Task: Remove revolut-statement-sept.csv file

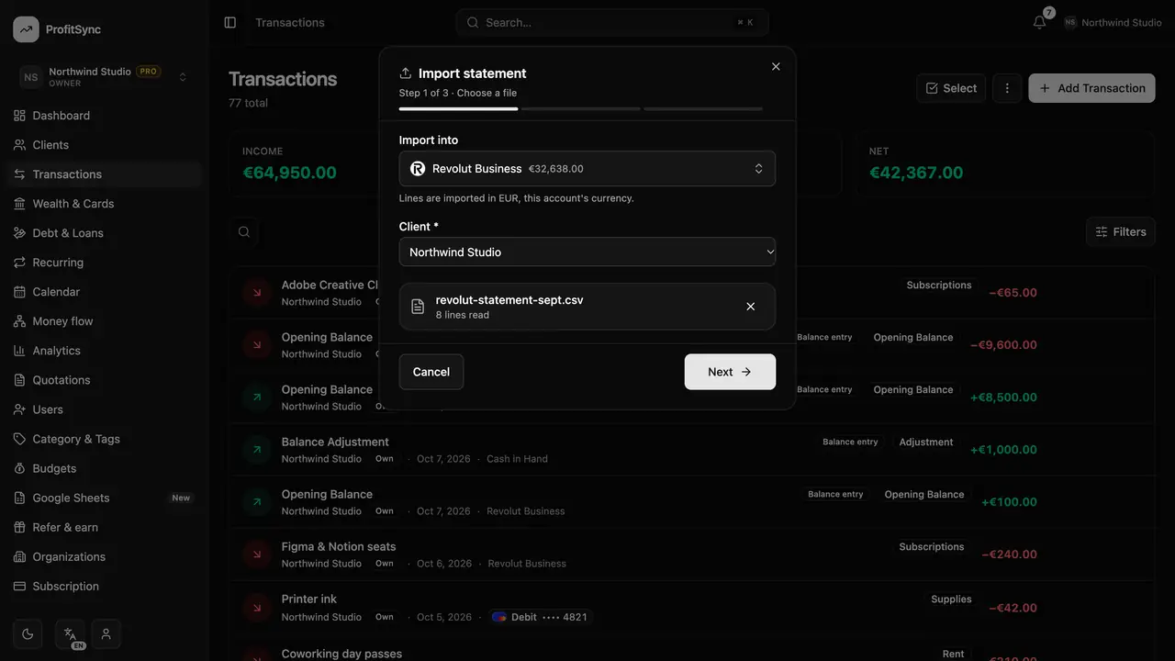Action: pyautogui.click(x=751, y=307)
